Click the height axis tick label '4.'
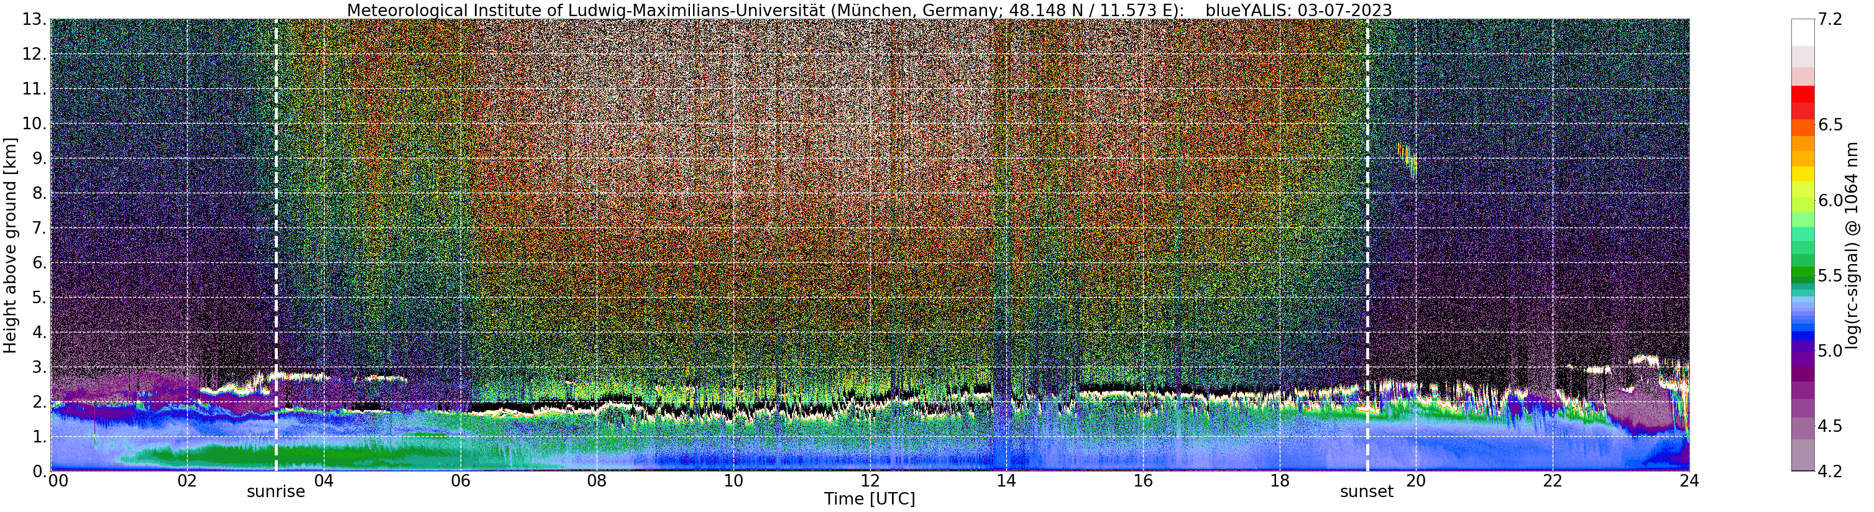The width and height of the screenshot is (1874, 512). click(39, 332)
